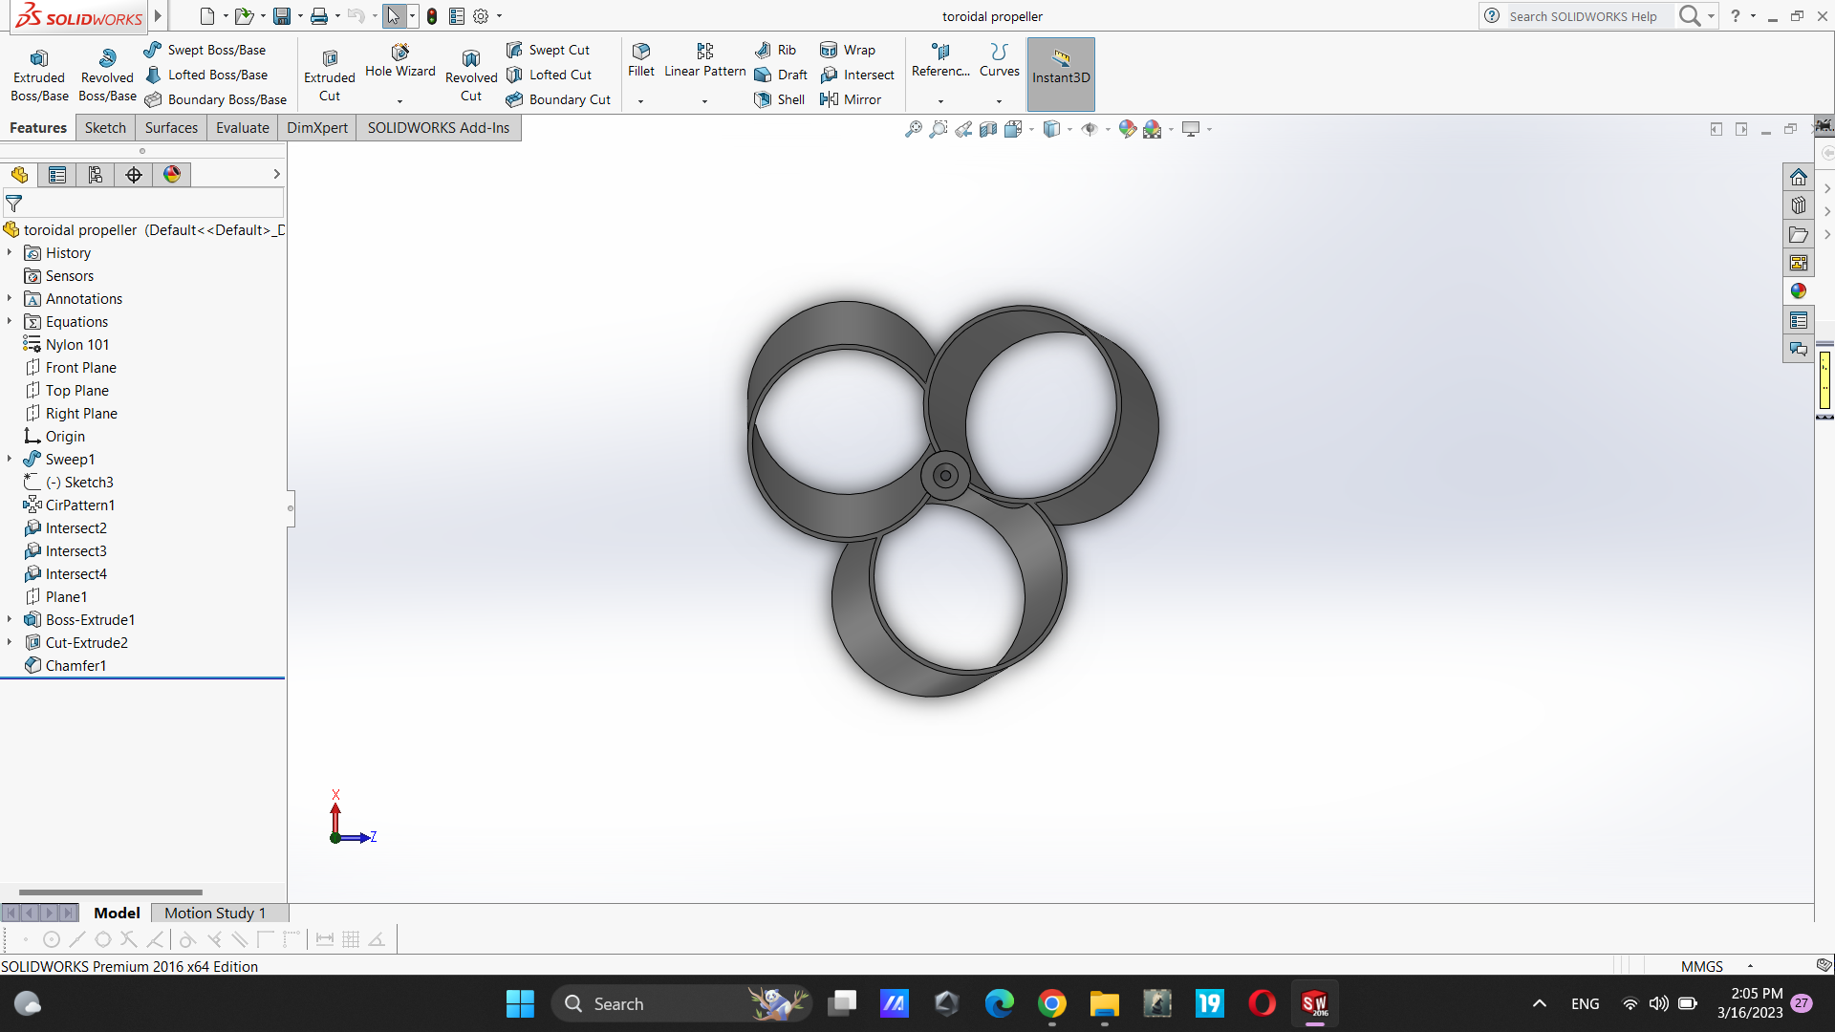Image resolution: width=1835 pixels, height=1032 pixels.
Task: Open the Hole Wizard tool
Action: pos(399,61)
